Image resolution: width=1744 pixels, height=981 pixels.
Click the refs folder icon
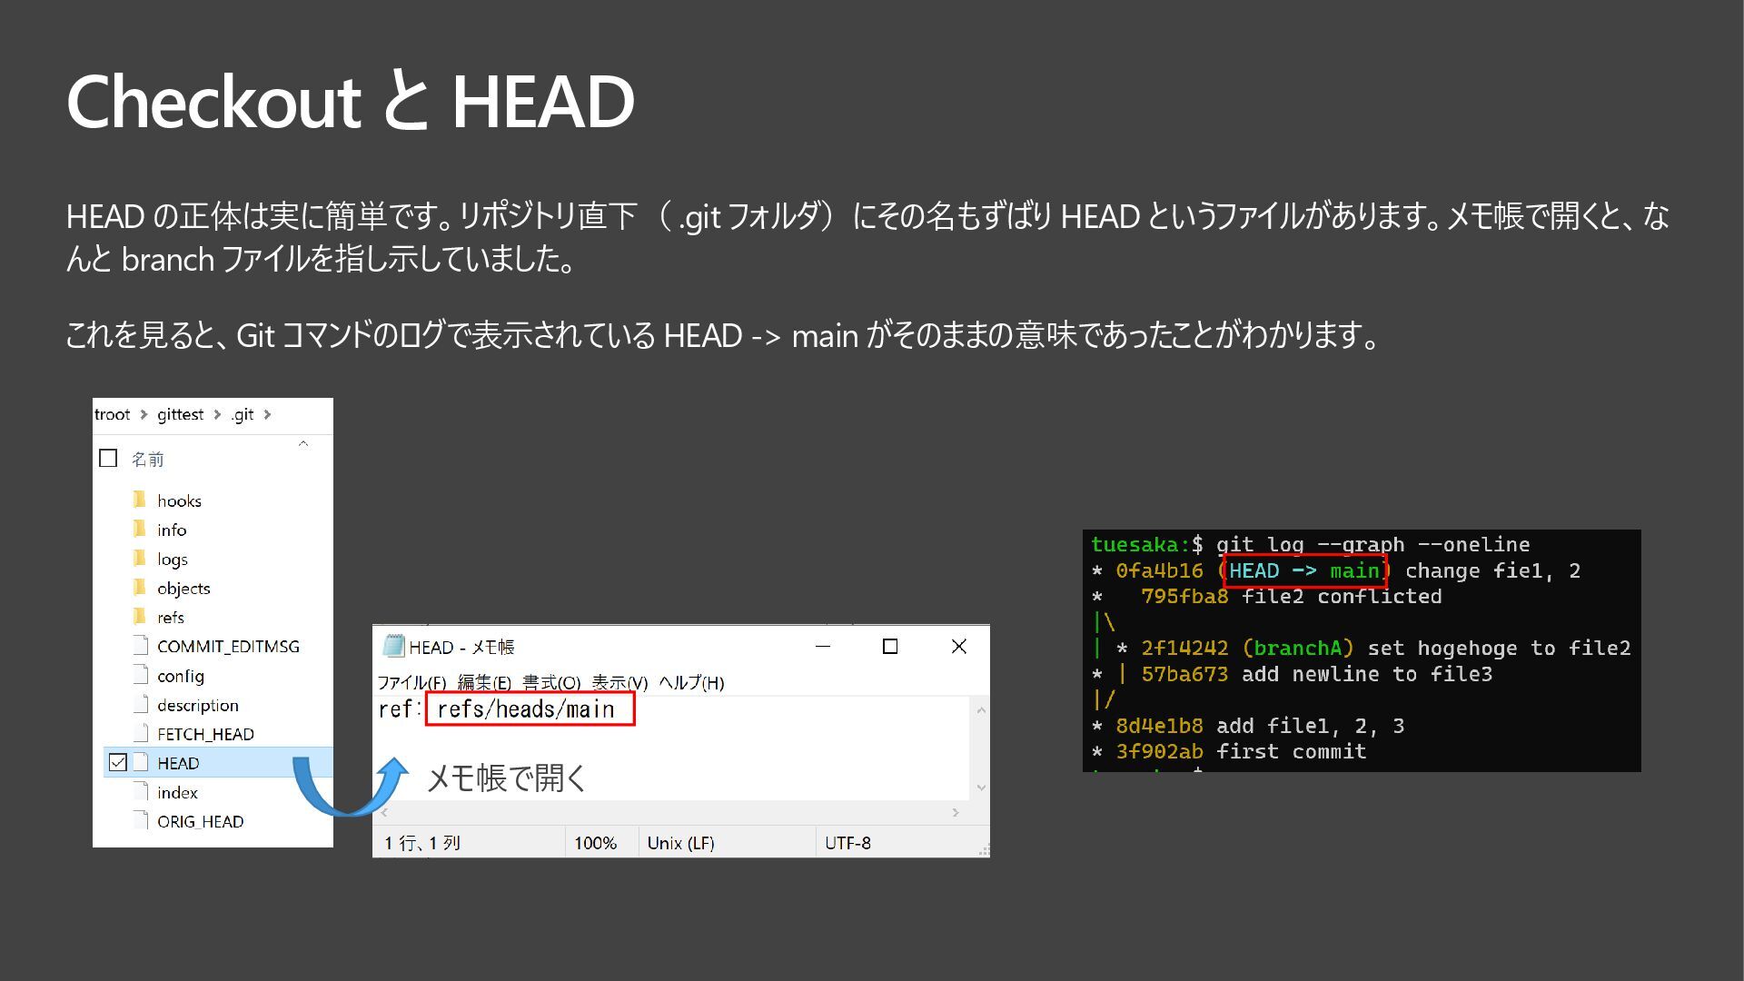(139, 617)
